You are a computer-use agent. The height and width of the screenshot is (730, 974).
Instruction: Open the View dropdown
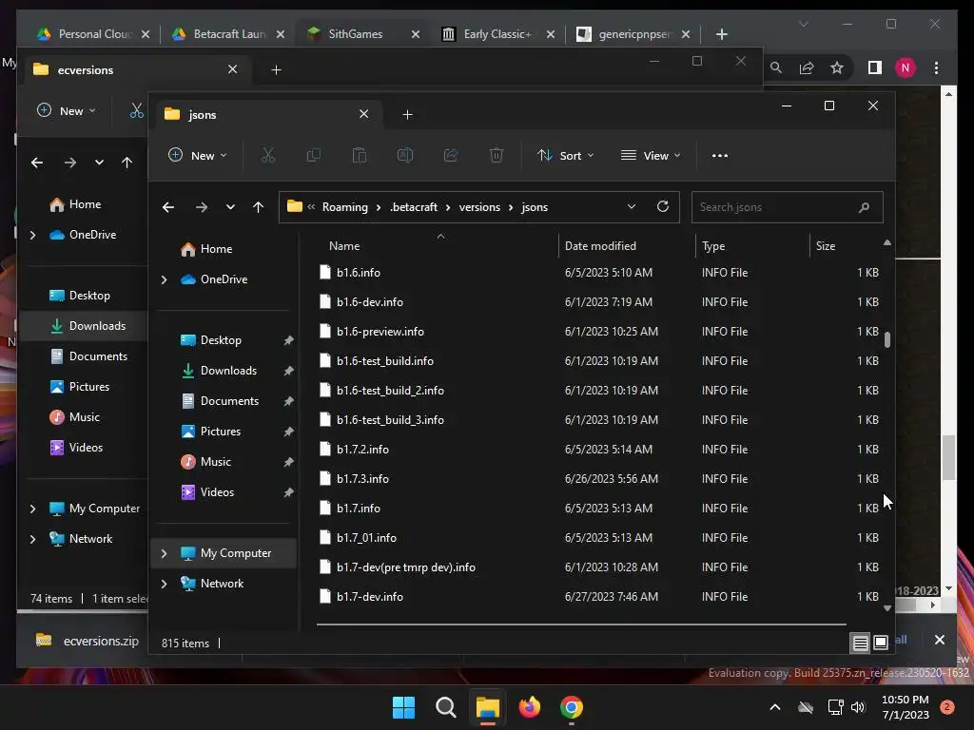click(x=651, y=155)
